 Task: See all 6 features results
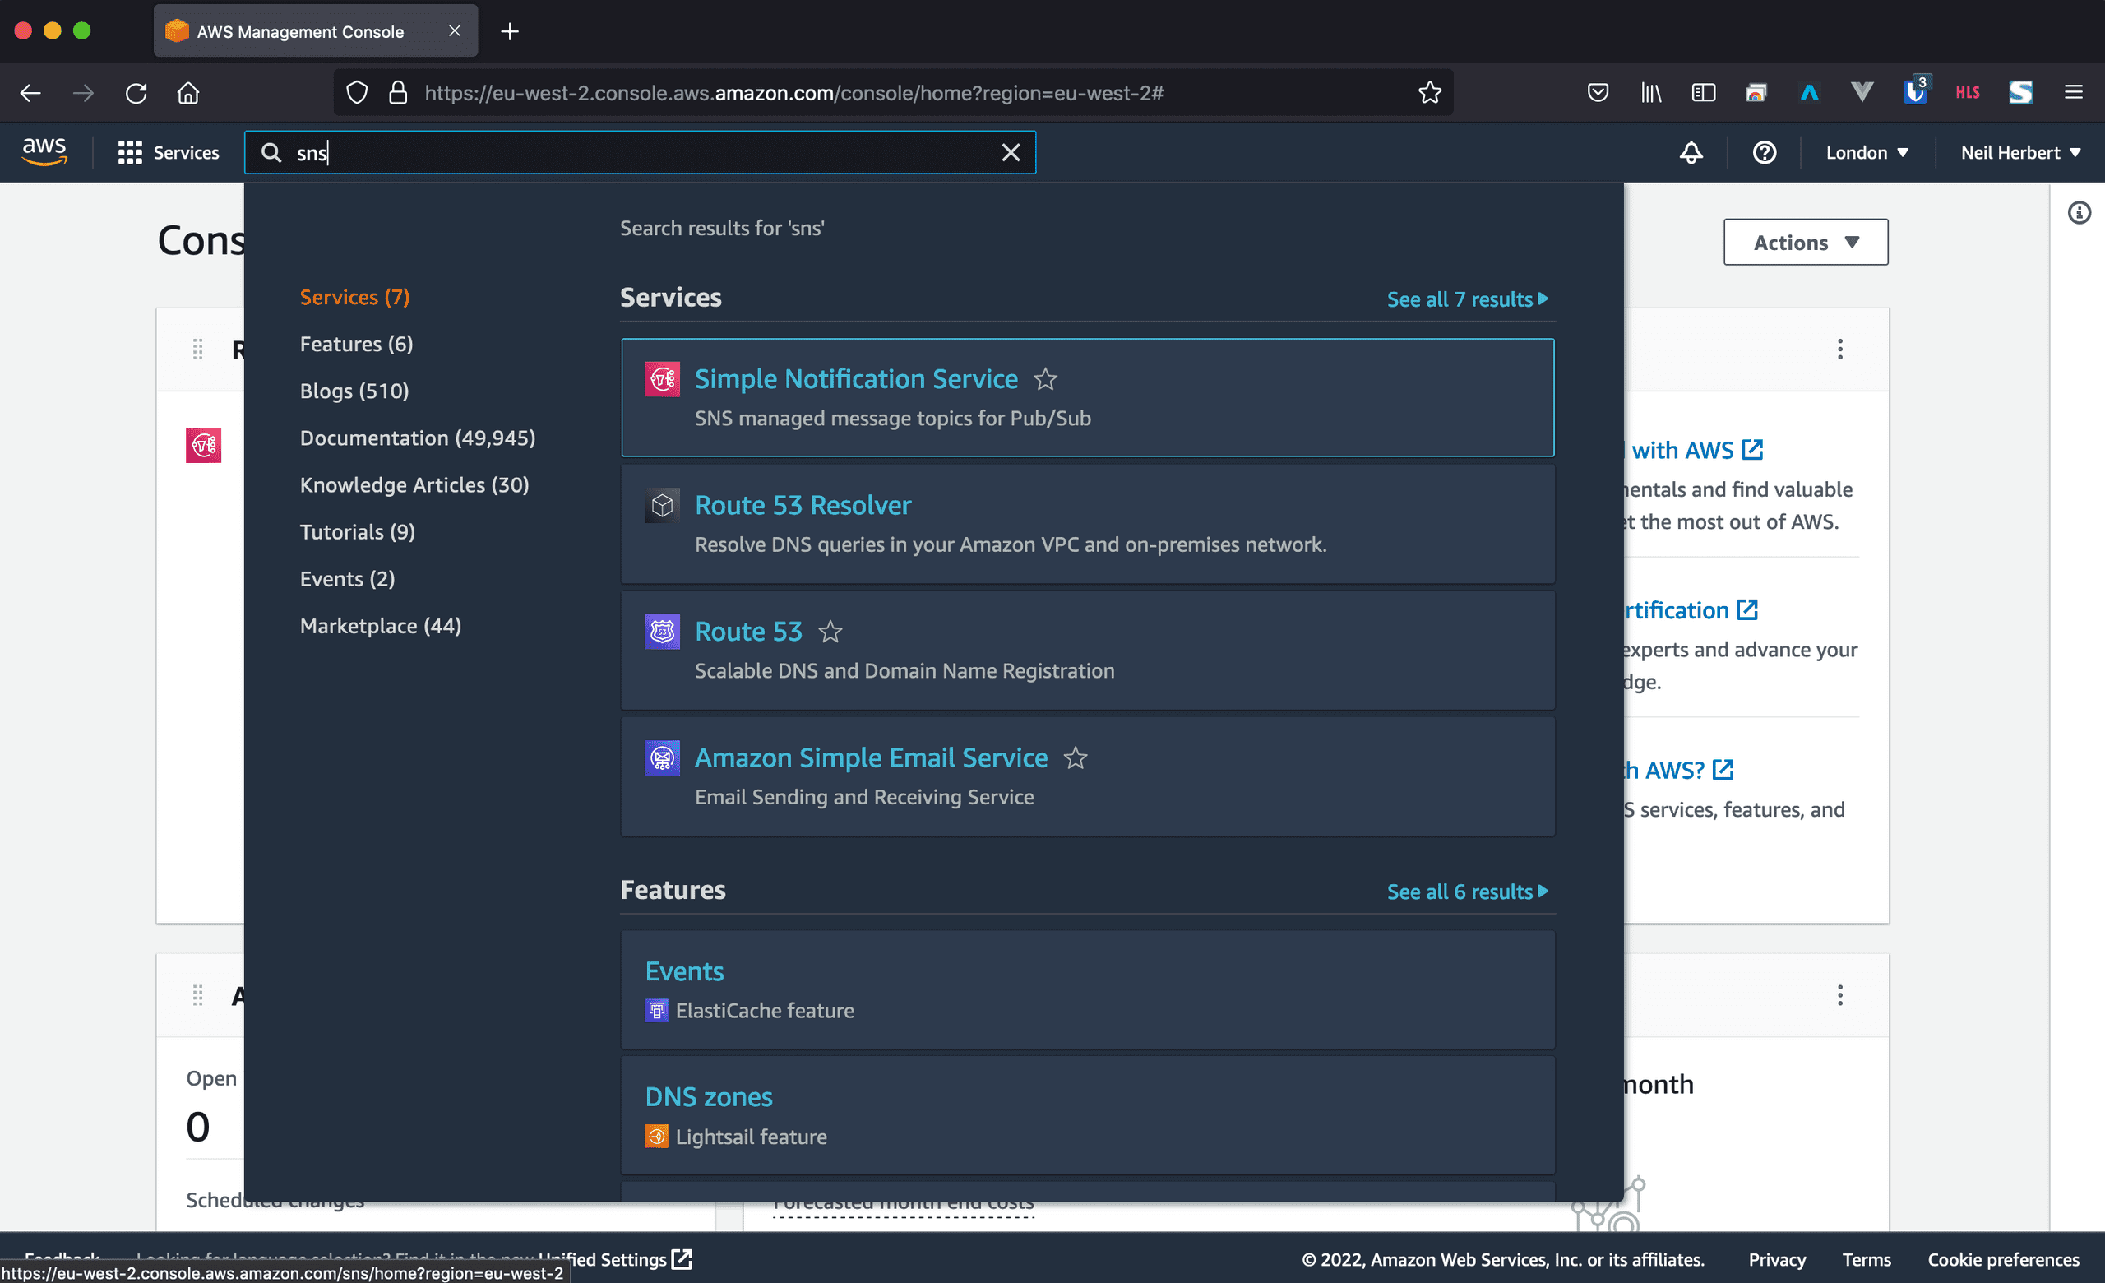click(x=1467, y=891)
